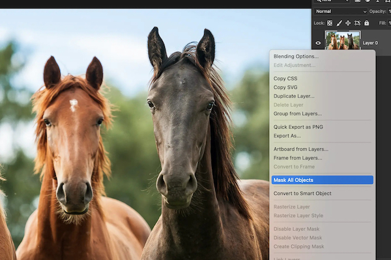
Task: Click Rasterize Layer Style entry
Action: pos(298,215)
